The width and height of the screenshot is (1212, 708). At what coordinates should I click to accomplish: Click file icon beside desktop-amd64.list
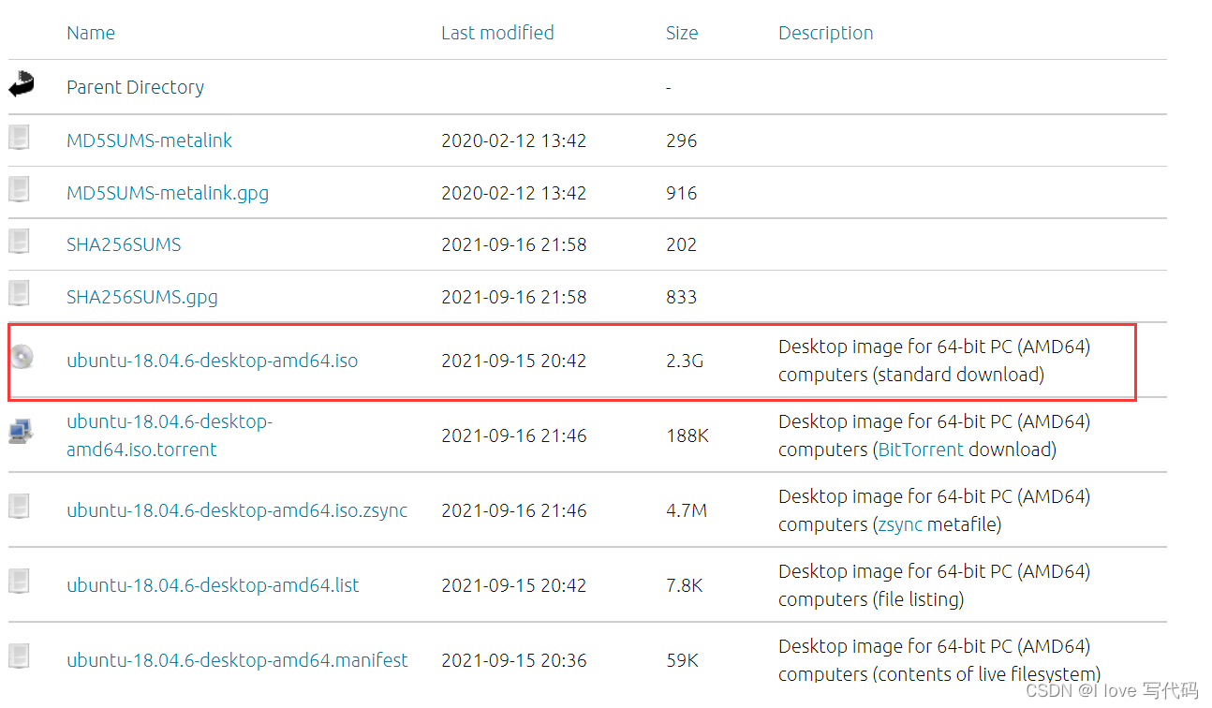[20, 583]
